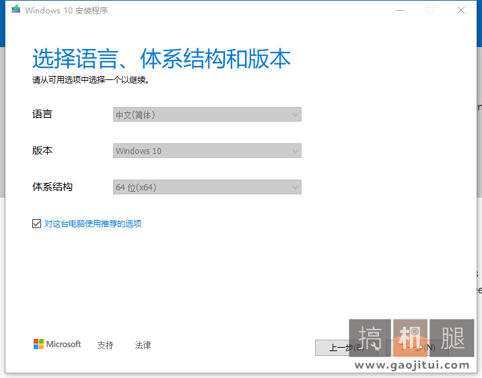The width and height of the screenshot is (482, 378).
Task: Click the 支持 link at bottom
Action: [105, 345]
